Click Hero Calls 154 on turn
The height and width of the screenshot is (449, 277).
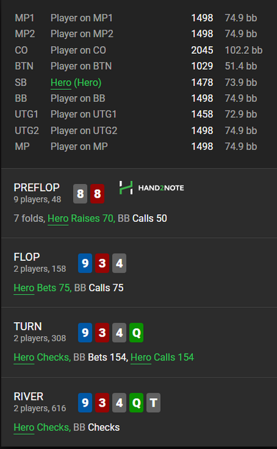click(162, 357)
